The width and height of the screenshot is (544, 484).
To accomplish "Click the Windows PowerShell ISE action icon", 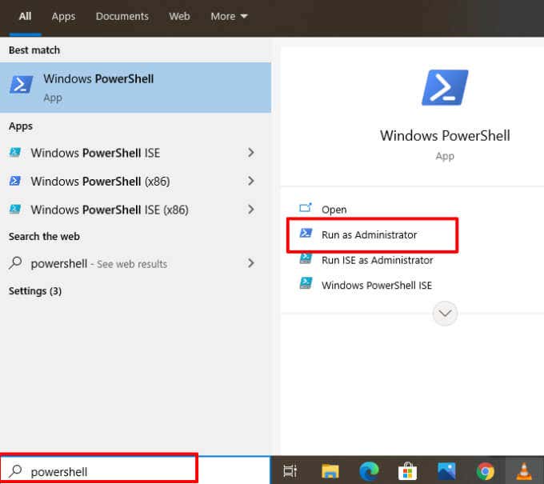I will click(306, 283).
